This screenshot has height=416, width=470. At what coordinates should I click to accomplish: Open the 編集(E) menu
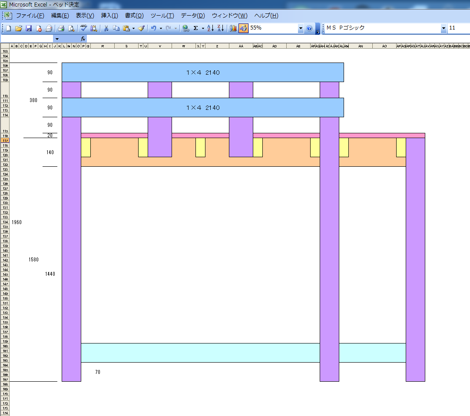pos(60,16)
